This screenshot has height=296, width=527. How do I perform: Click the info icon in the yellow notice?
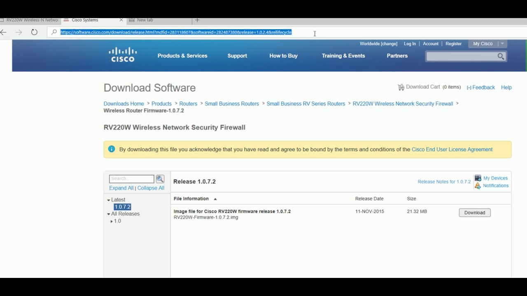click(x=112, y=149)
